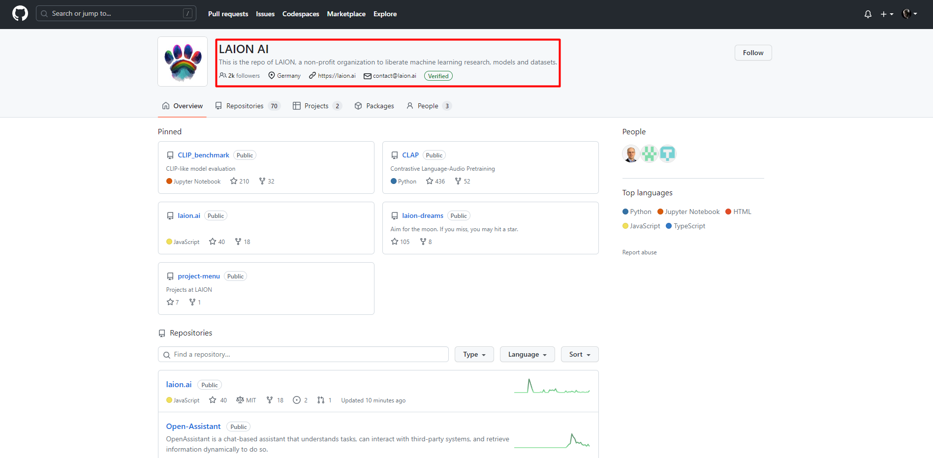View the 1 pull request of laion.ai
The height and width of the screenshot is (458, 933).
point(324,400)
